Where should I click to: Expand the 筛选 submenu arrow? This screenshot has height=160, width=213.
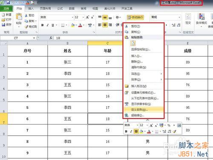(x=161, y=74)
